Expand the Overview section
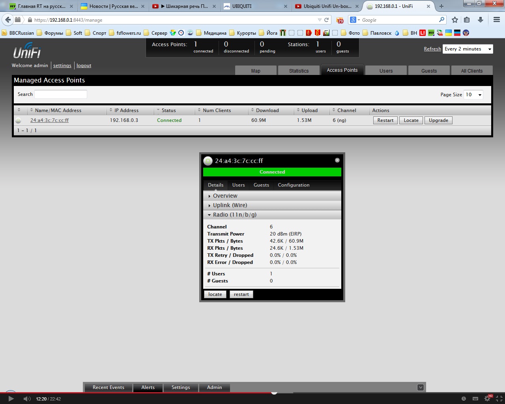The width and height of the screenshot is (505, 404). coord(225,196)
